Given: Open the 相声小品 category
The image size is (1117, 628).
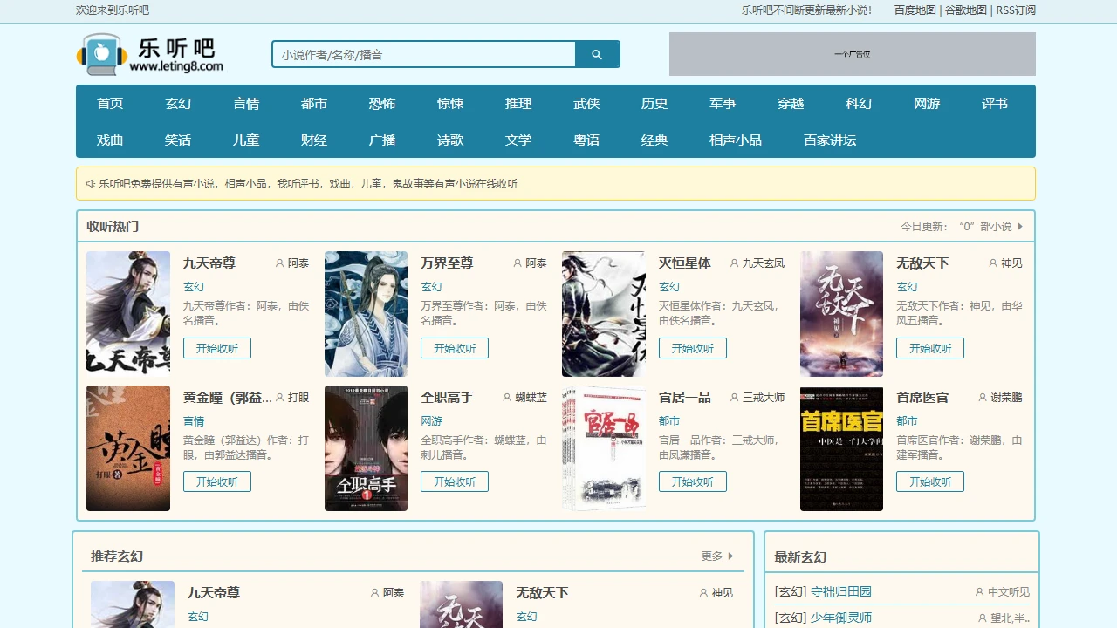Looking at the screenshot, I should [x=736, y=140].
